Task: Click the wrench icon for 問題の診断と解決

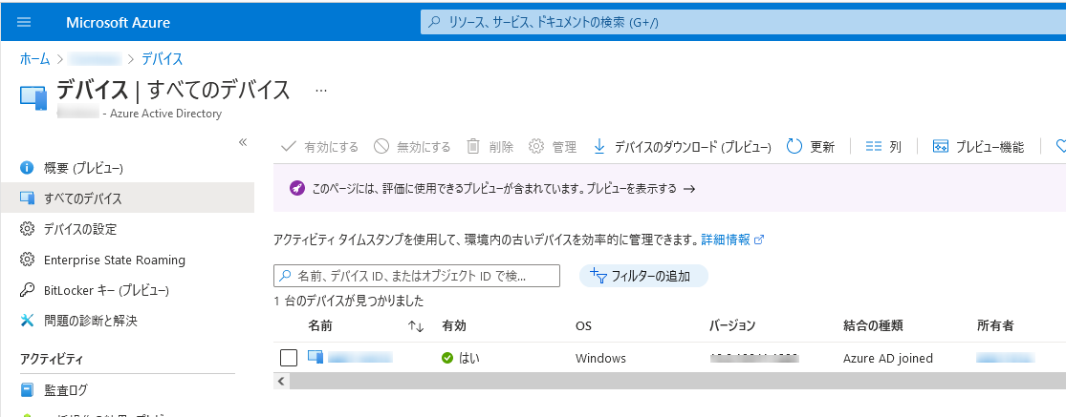Action: click(27, 320)
